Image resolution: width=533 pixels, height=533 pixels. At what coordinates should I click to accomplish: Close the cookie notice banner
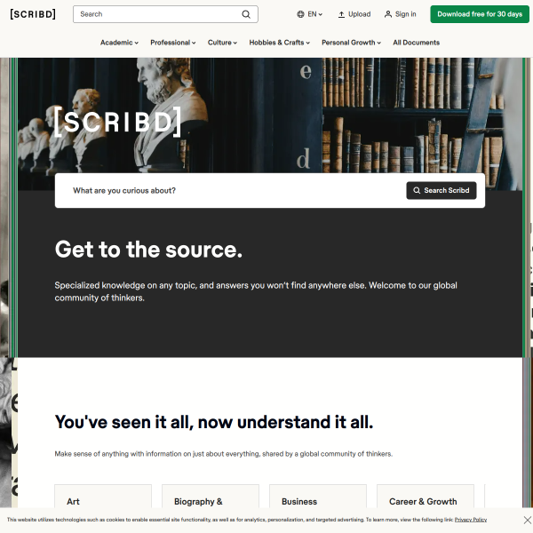click(527, 520)
